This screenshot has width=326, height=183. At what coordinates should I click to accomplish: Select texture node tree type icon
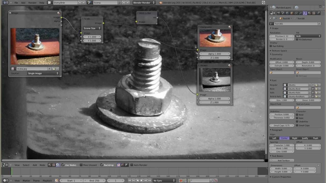pos(54,165)
